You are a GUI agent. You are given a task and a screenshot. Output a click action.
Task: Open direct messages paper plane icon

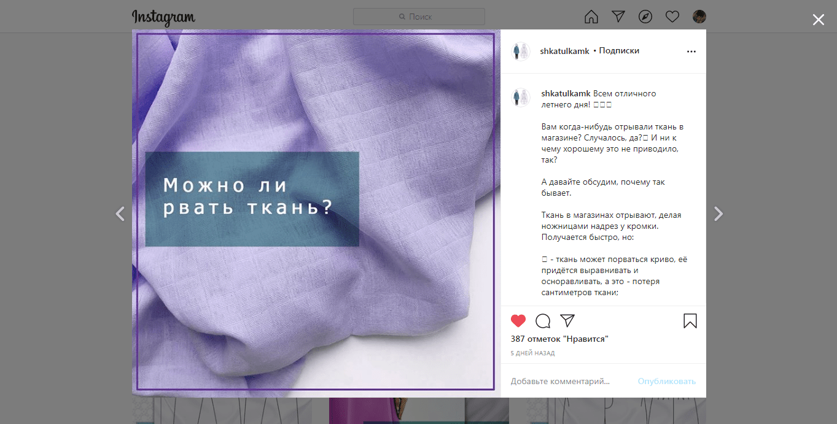pos(618,17)
